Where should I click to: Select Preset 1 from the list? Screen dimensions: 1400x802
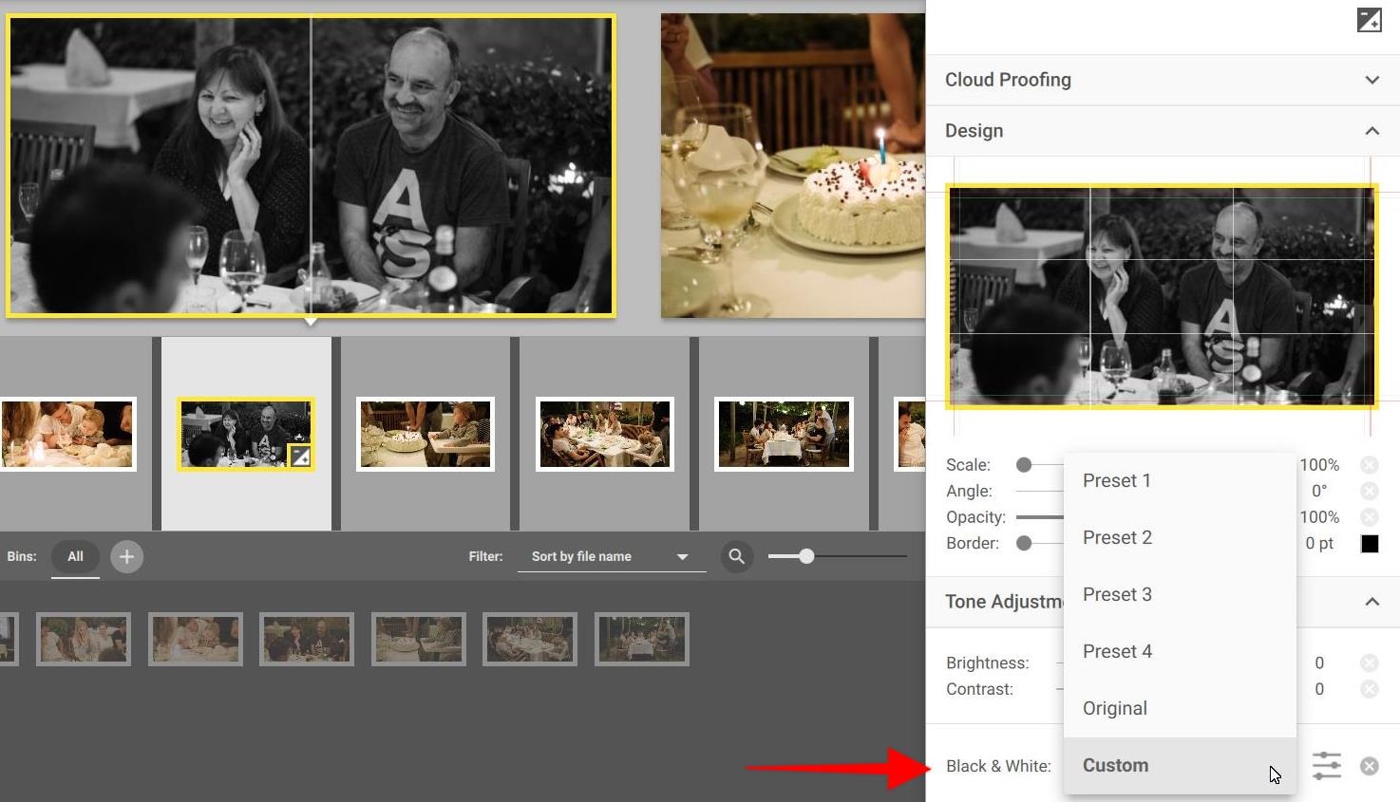coord(1180,481)
